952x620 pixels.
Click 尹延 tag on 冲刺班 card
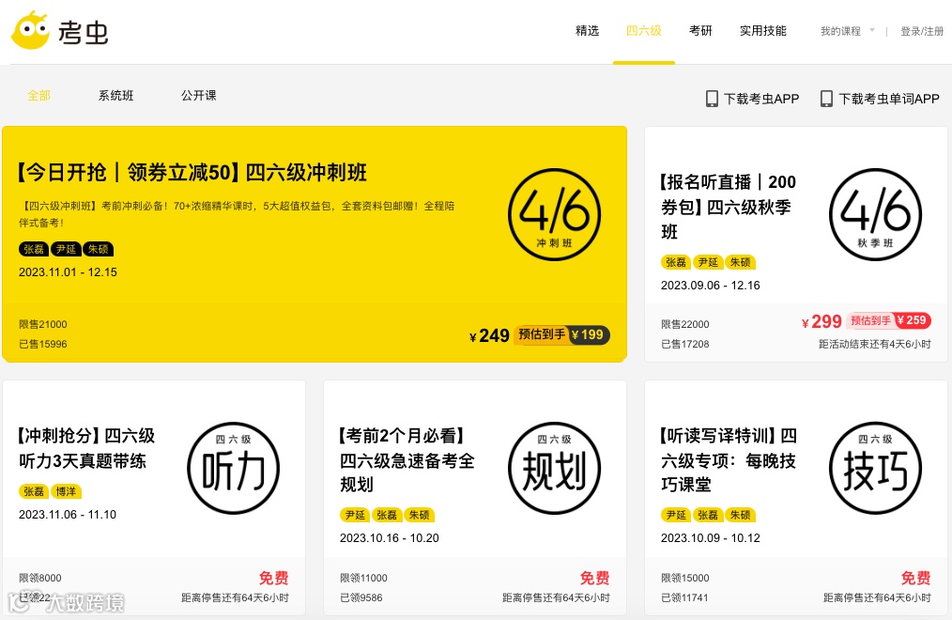pos(66,249)
